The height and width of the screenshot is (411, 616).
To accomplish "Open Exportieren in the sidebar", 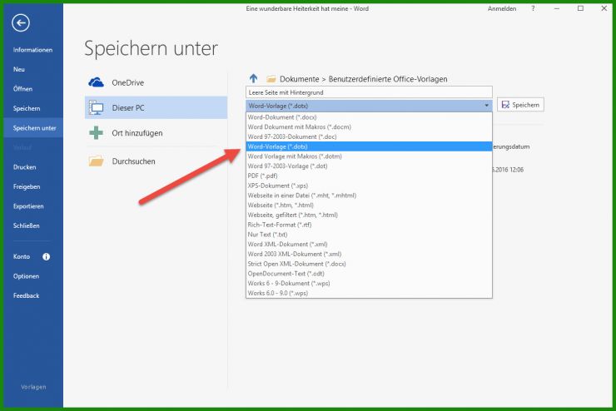I will 28,206.
